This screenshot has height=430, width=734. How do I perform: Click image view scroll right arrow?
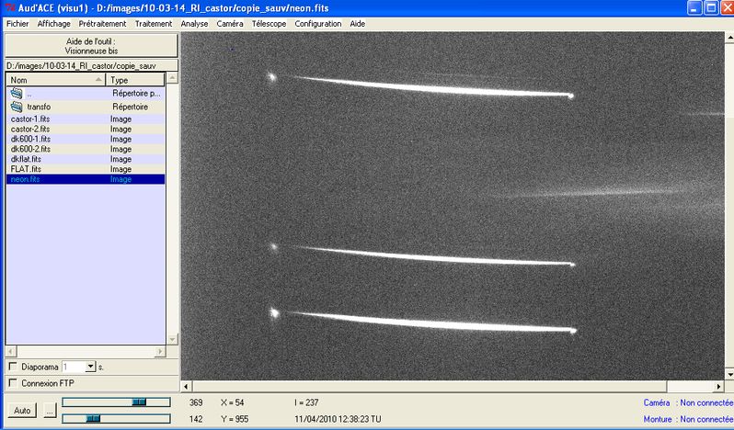click(x=718, y=387)
